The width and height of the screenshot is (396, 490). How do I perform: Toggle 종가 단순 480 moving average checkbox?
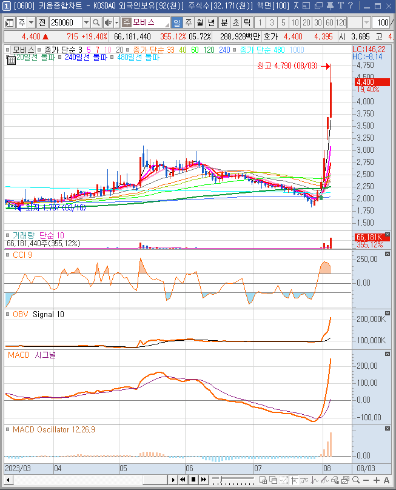235,50
